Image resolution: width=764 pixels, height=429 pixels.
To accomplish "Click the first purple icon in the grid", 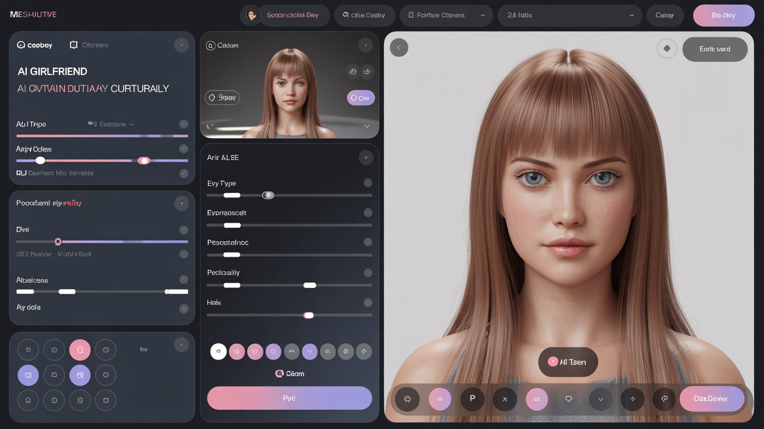I will coord(28,375).
